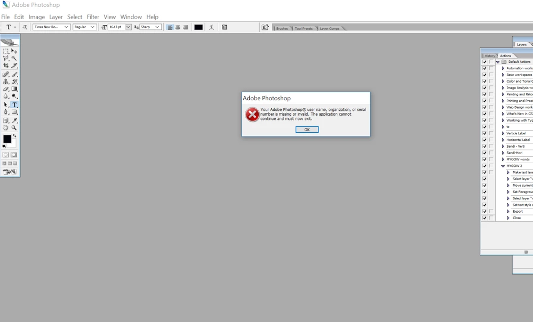Image resolution: width=533 pixels, height=322 pixels.
Task: Select the Eyedropper tool
Action: [14, 120]
